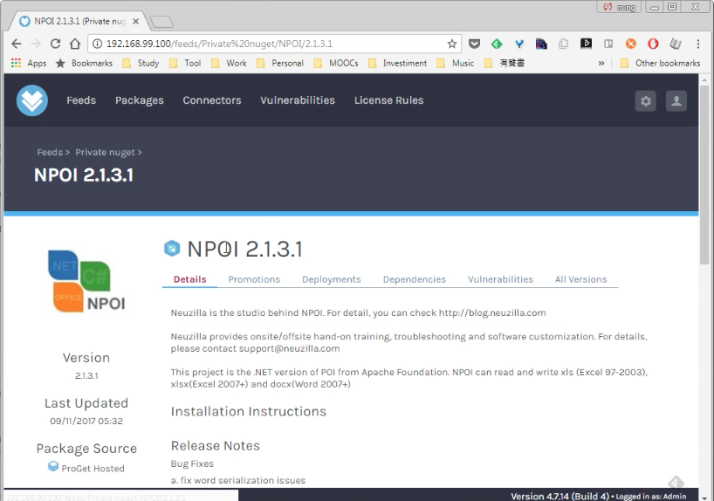Click the ProGet Hosted box icon
The height and width of the screenshot is (501, 714).
pyautogui.click(x=53, y=466)
